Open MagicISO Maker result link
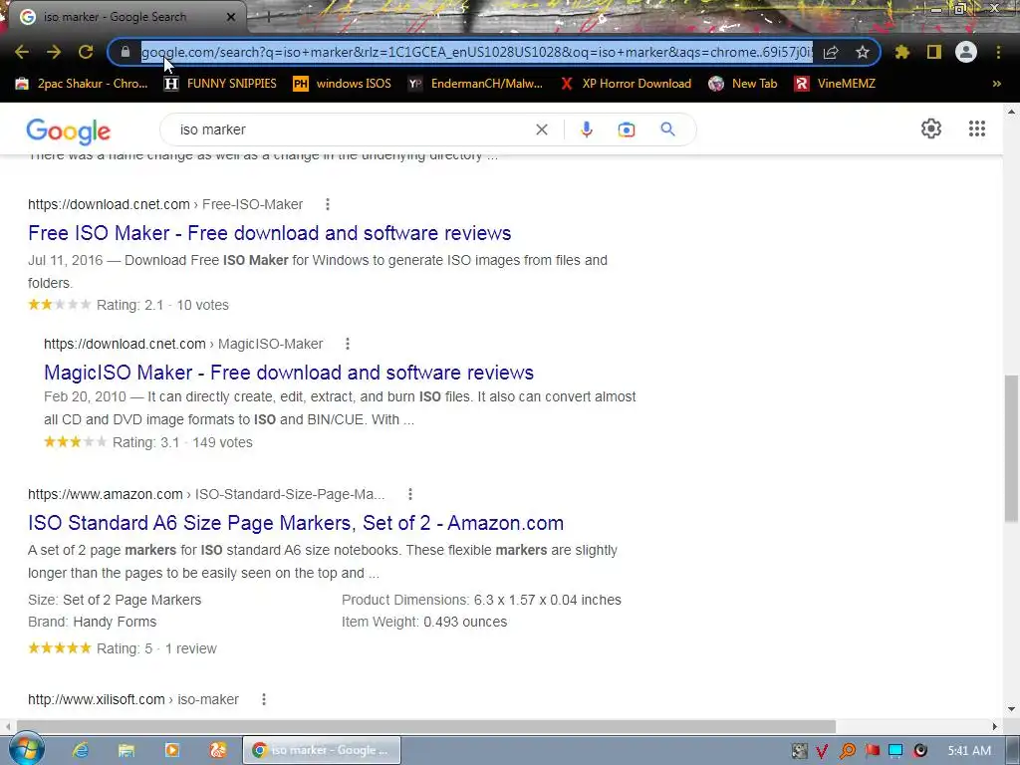This screenshot has height=765, width=1020. pos(289,373)
